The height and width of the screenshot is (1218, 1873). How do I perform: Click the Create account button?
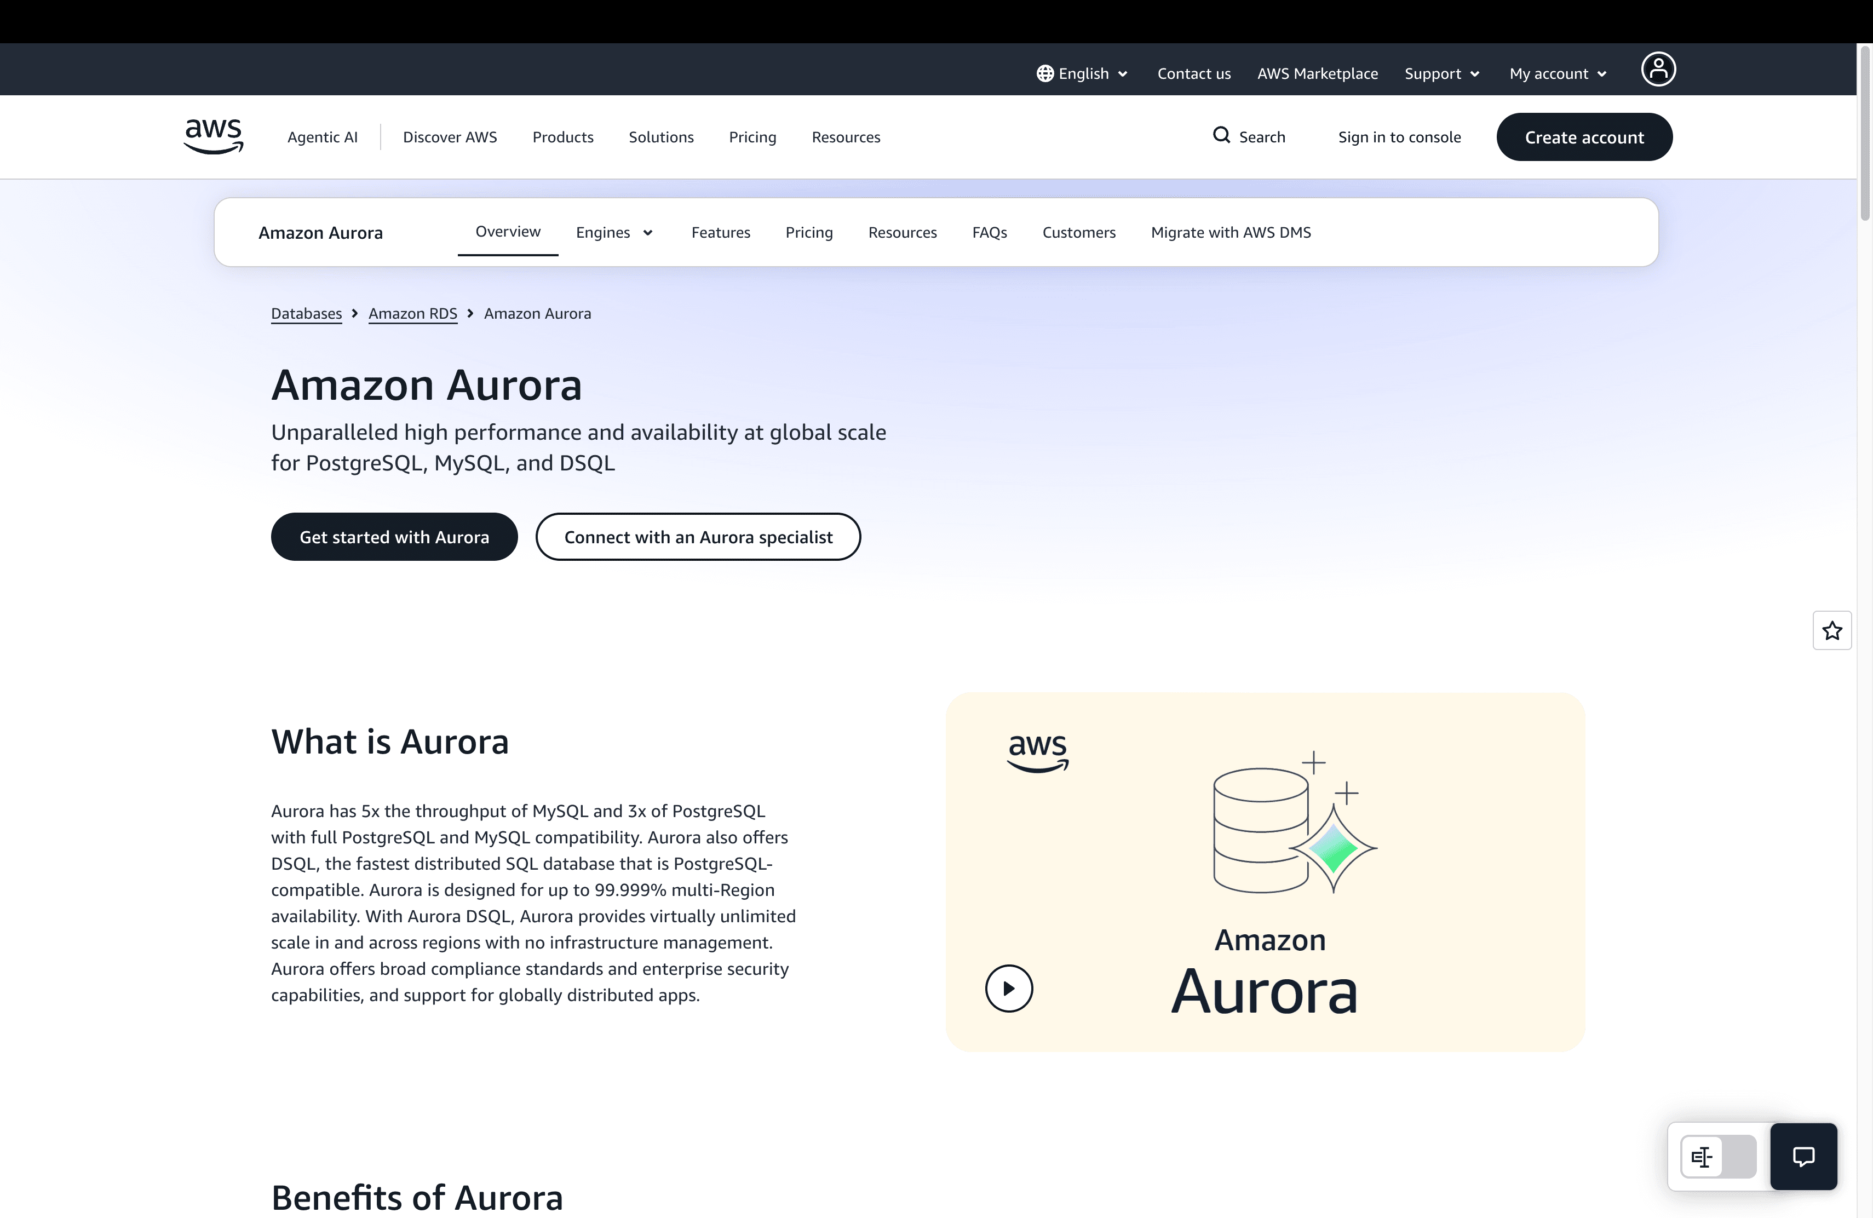[x=1584, y=137]
